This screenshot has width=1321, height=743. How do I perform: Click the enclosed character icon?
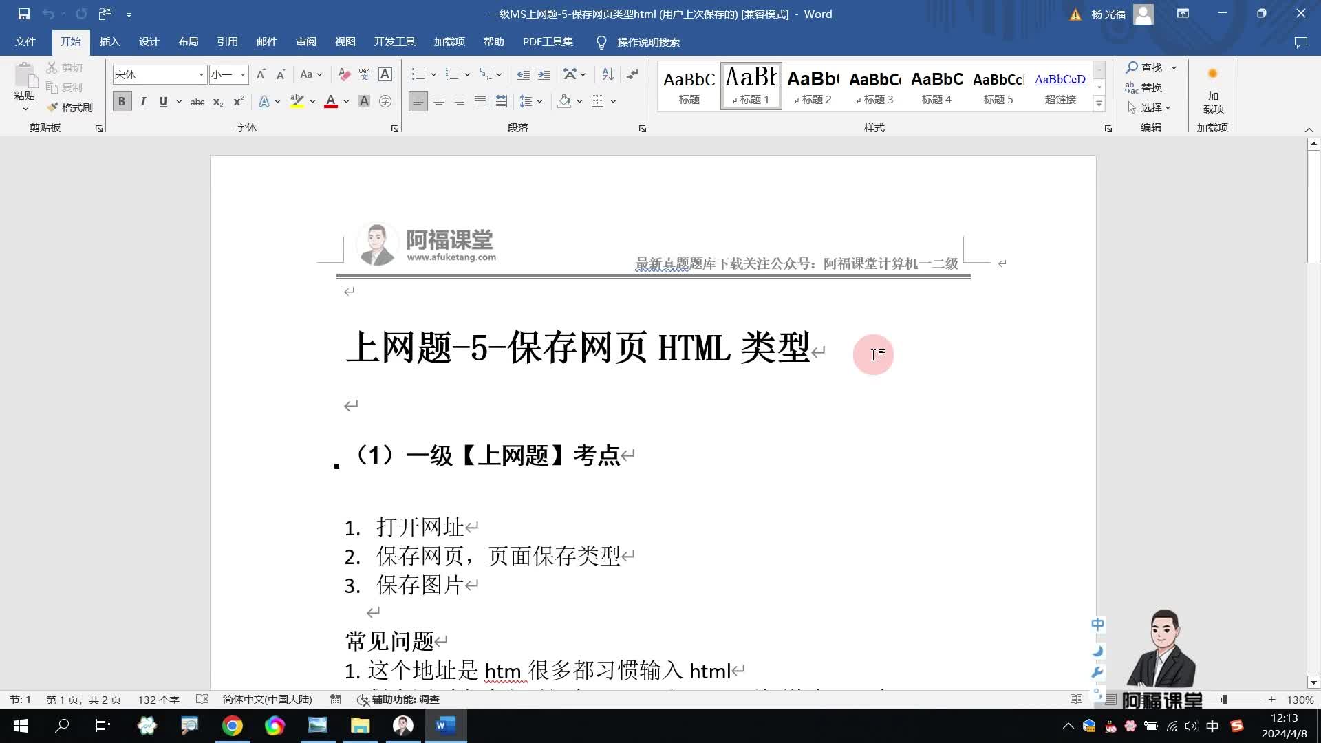point(385,101)
